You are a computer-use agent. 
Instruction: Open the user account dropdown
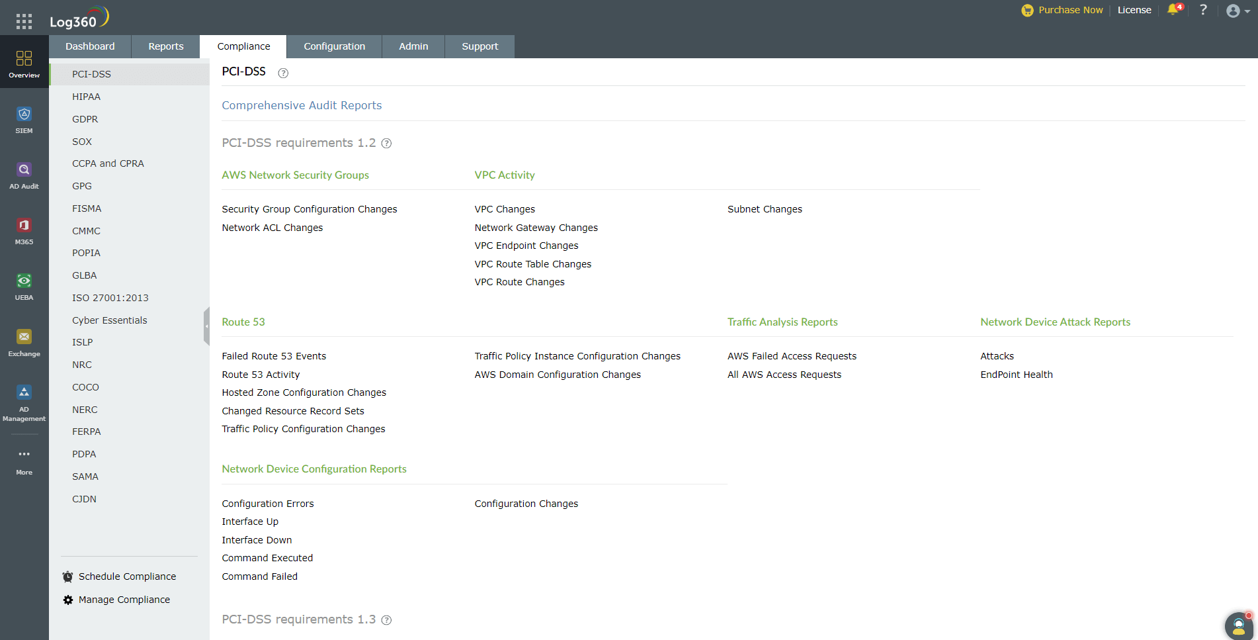click(x=1237, y=11)
